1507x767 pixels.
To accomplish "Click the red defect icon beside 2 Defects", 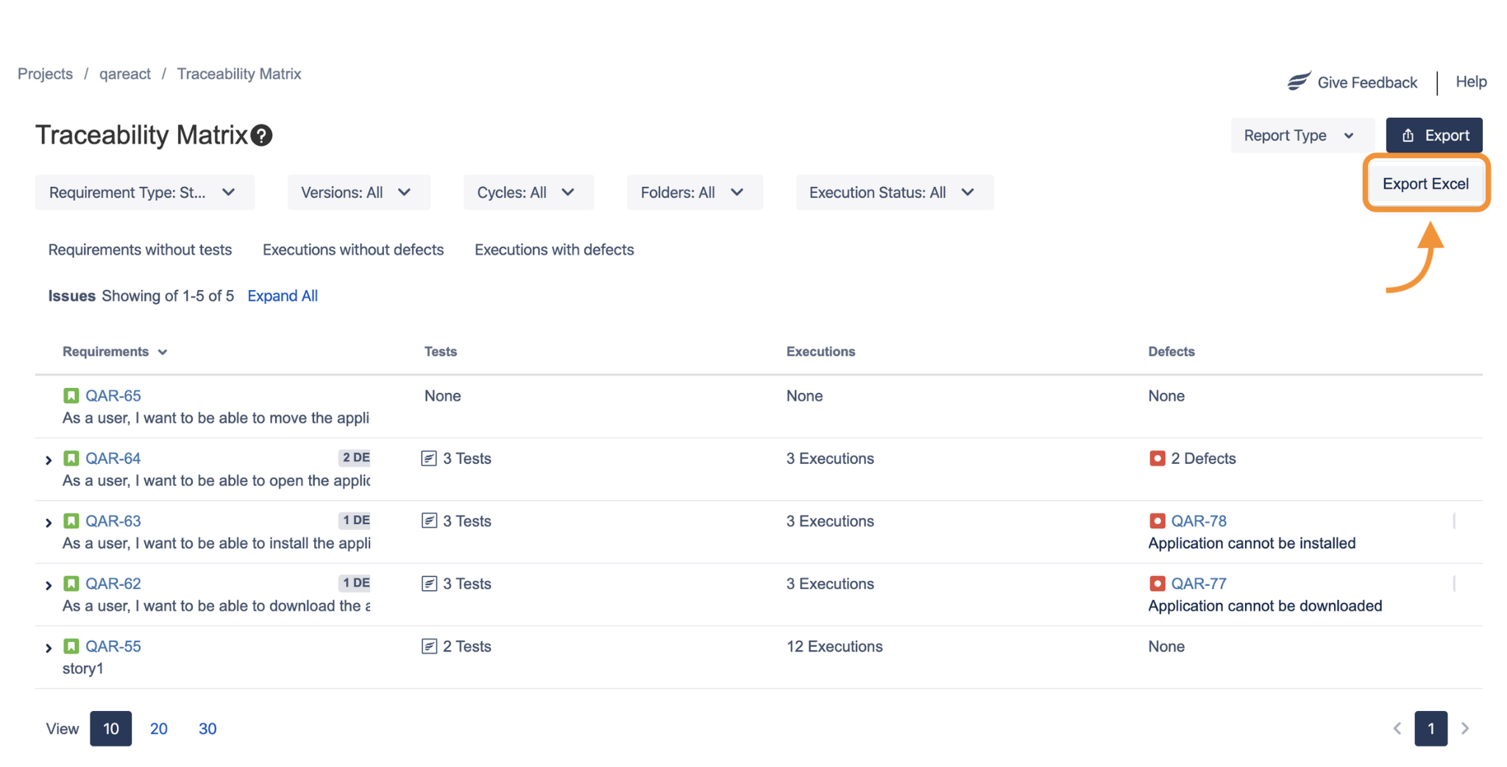I will 1157,459.
